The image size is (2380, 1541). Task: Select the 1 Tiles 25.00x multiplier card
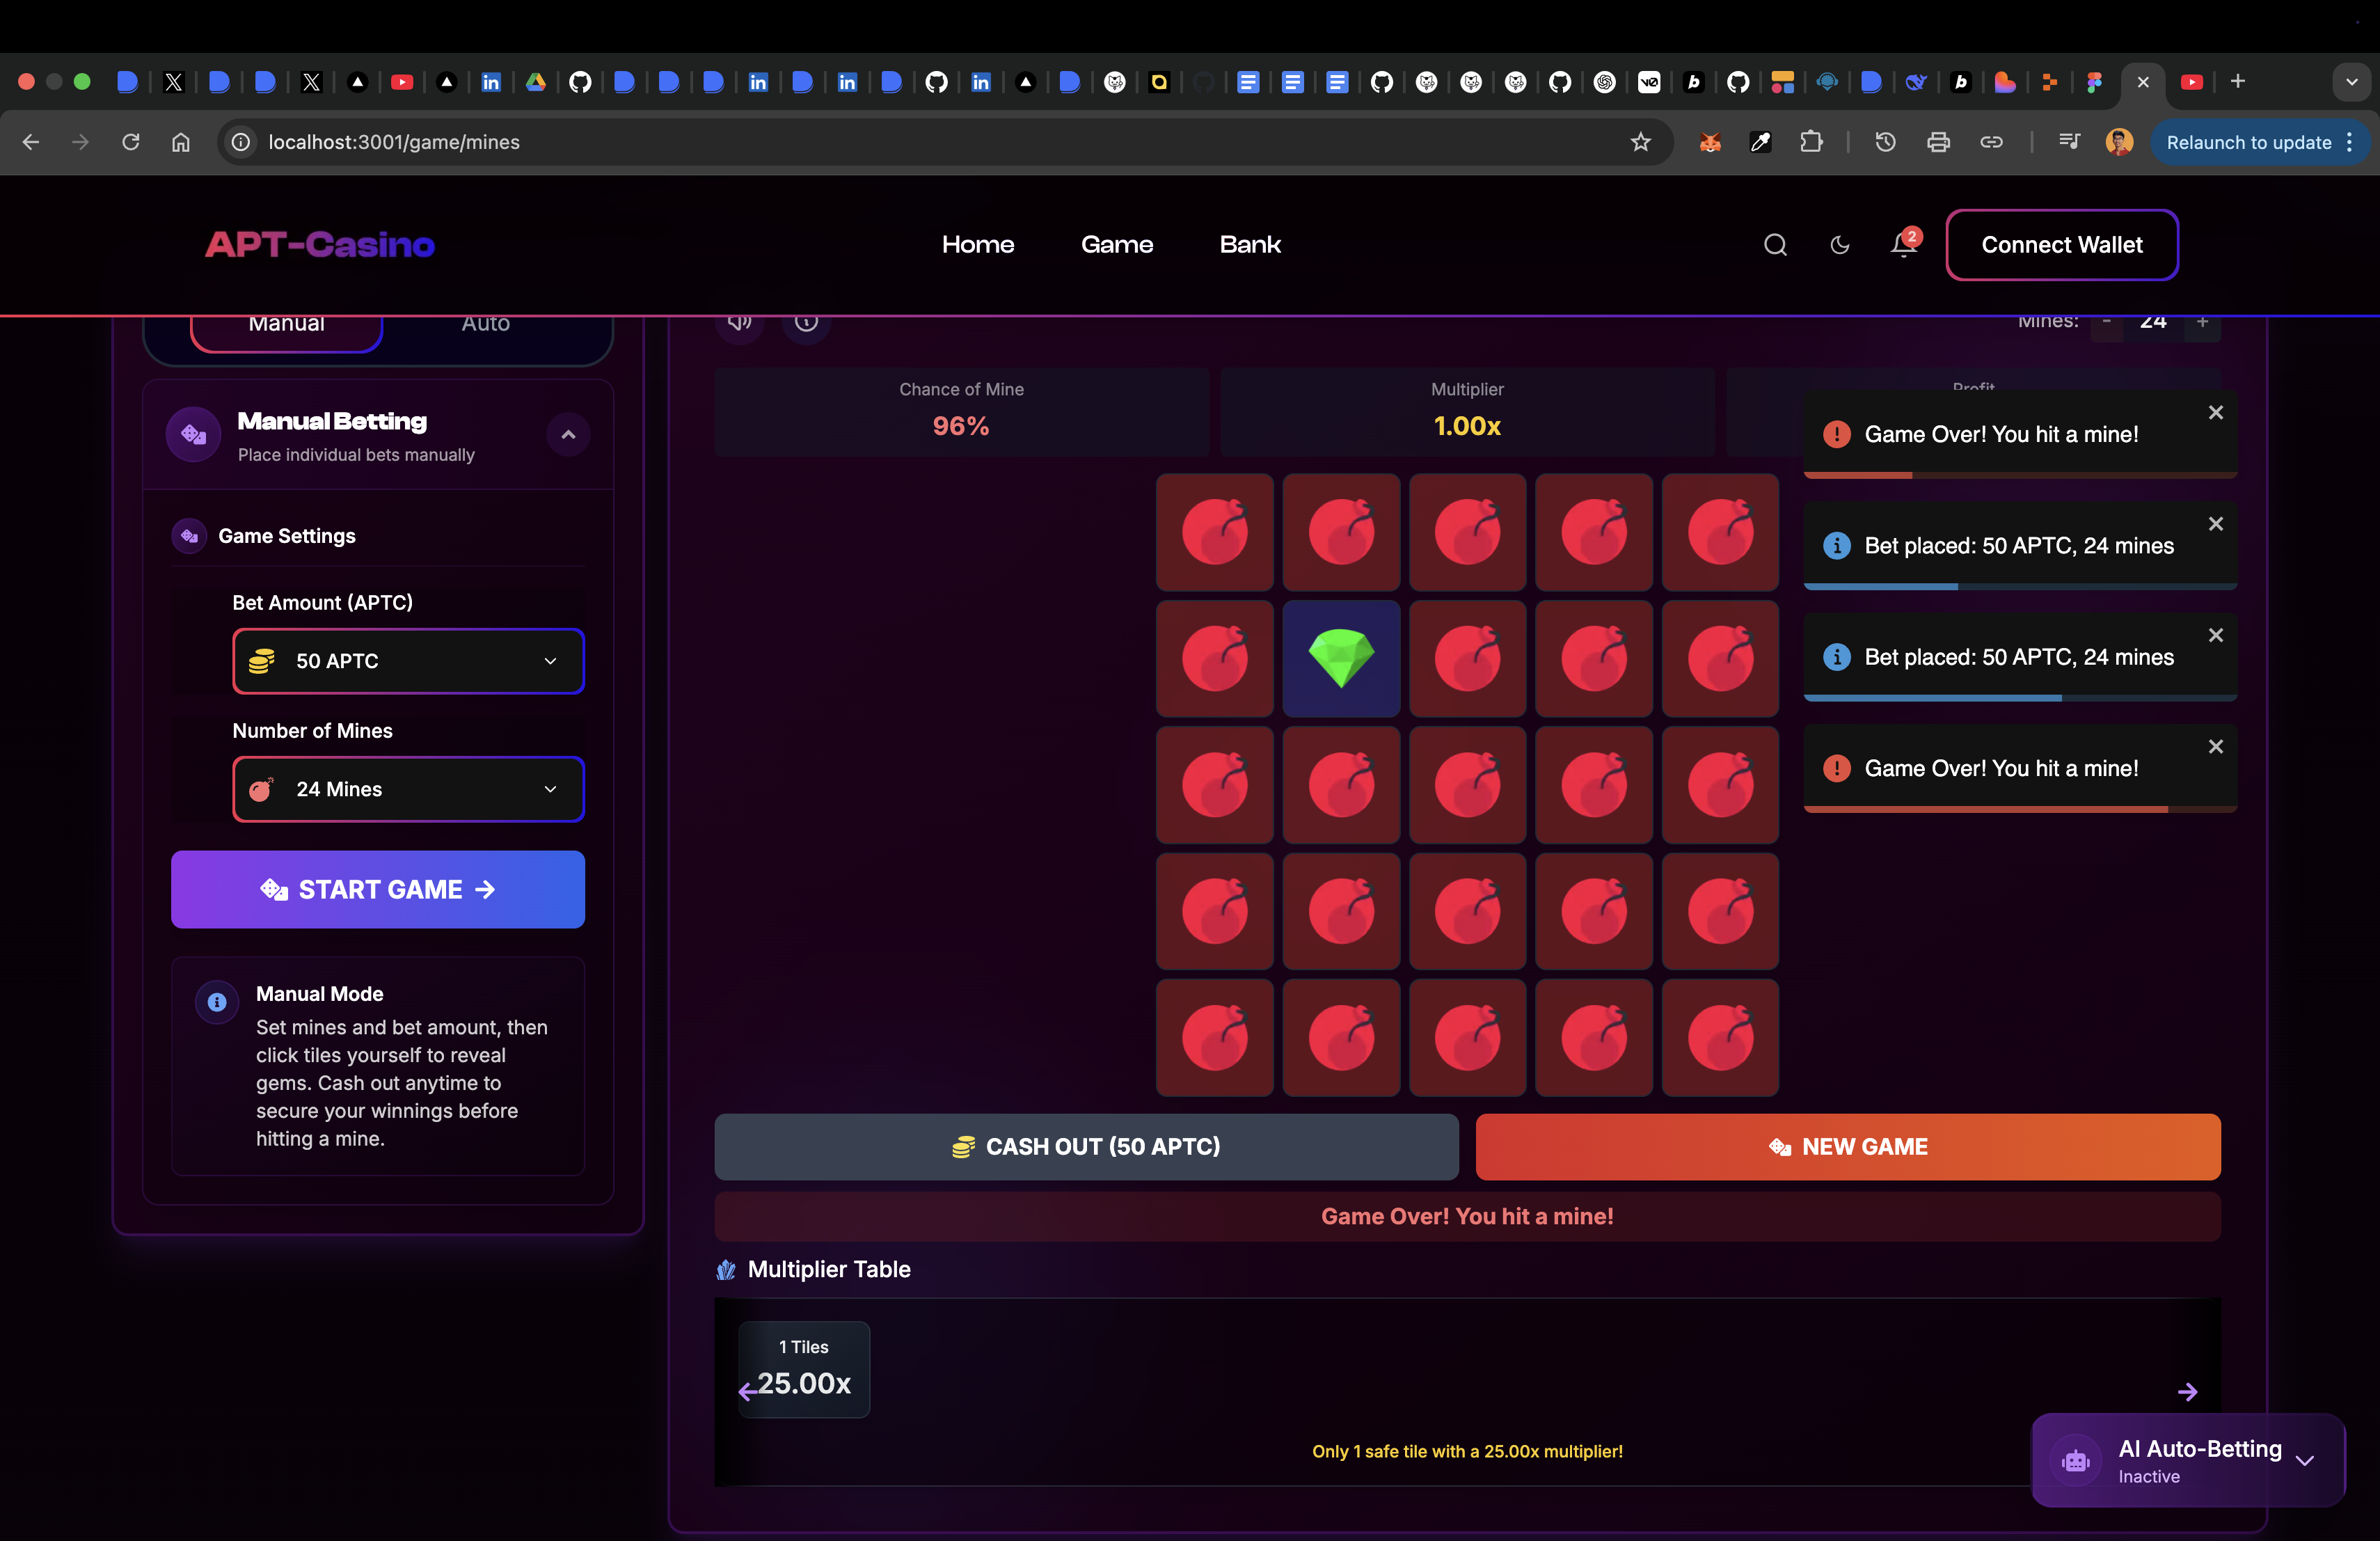coord(804,1368)
